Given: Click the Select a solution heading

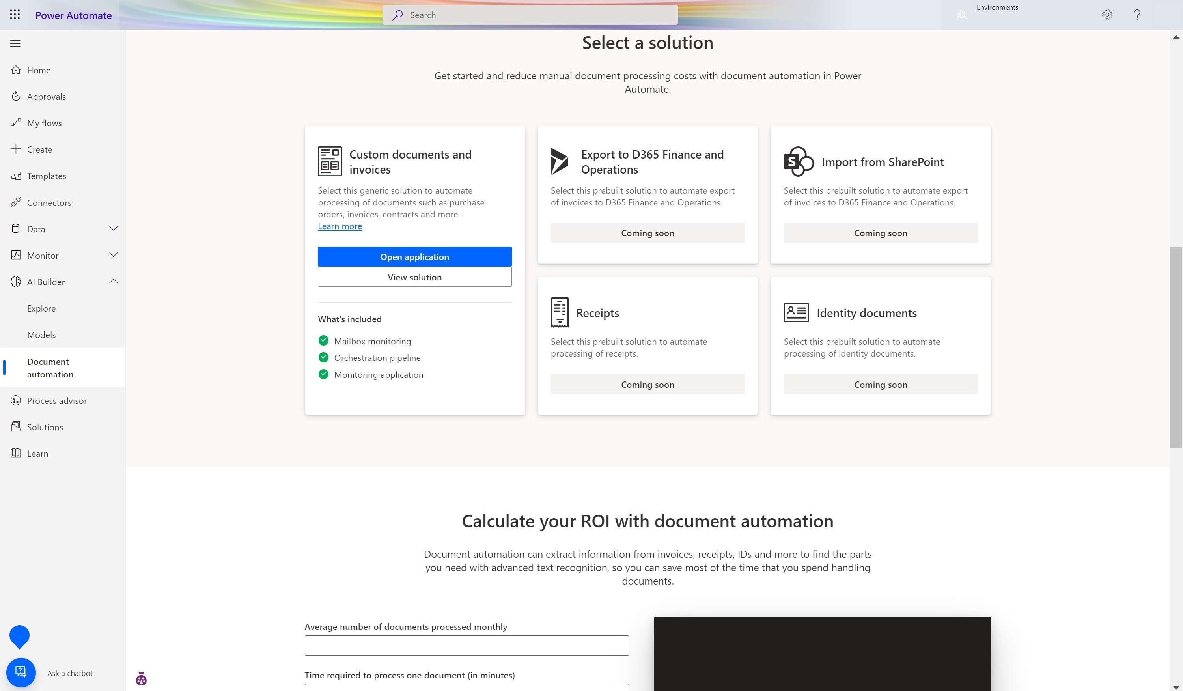Looking at the screenshot, I should coord(647,43).
